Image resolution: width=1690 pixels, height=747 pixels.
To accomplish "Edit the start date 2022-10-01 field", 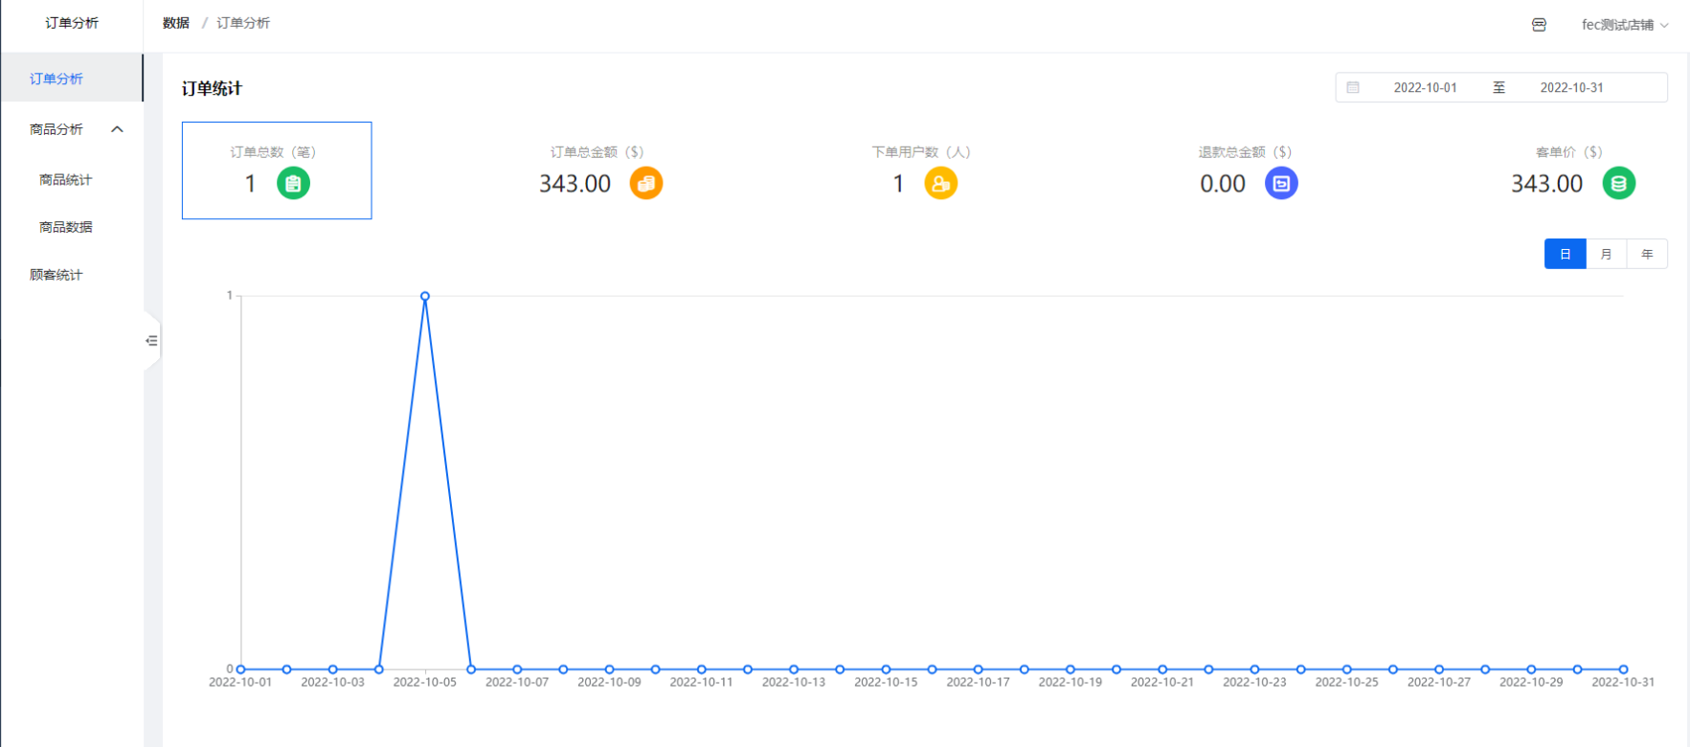I will tap(1425, 87).
